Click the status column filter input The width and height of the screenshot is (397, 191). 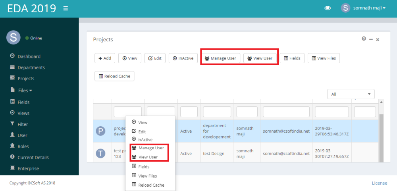189,112
